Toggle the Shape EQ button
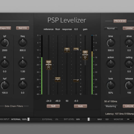Screen dimensions: 134x134 click(x=5, y=28)
